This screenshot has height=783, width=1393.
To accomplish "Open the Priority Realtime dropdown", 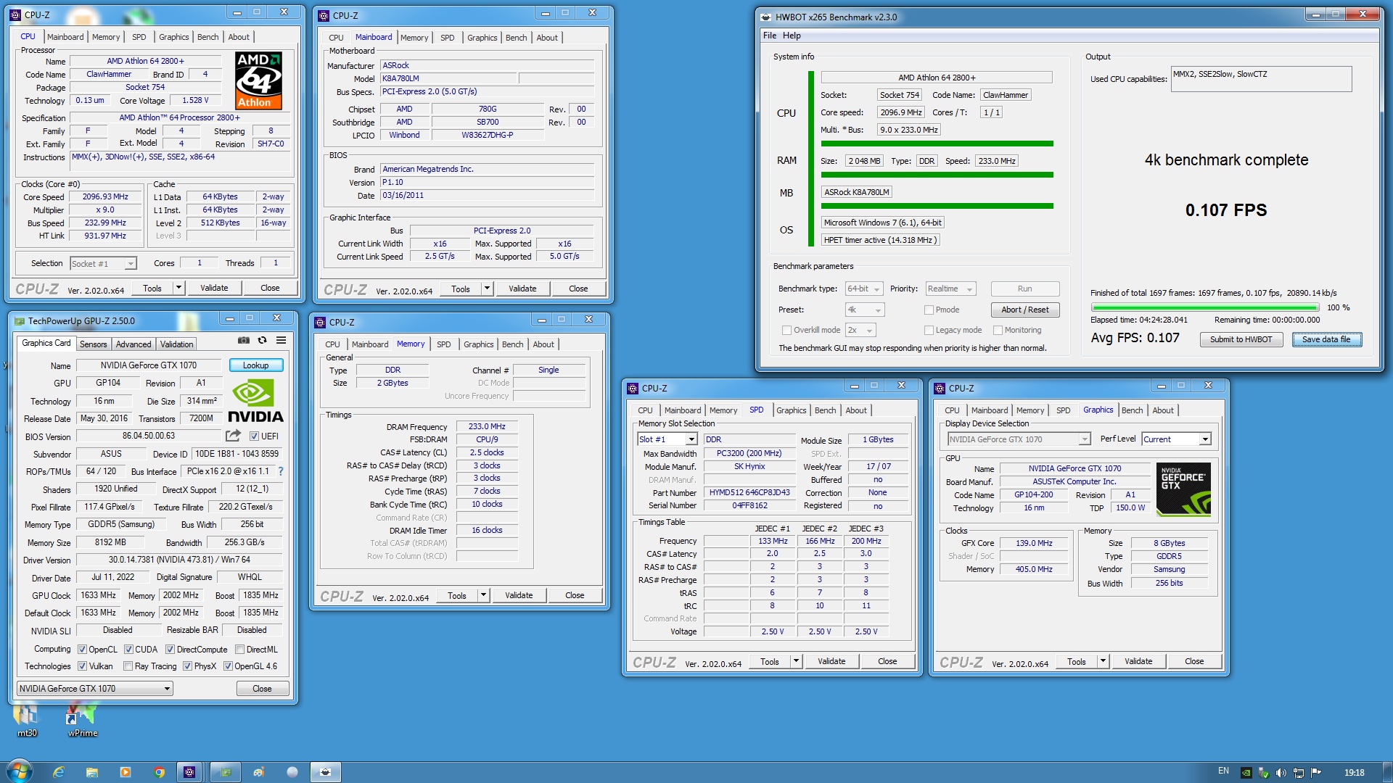I will coord(950,289).
